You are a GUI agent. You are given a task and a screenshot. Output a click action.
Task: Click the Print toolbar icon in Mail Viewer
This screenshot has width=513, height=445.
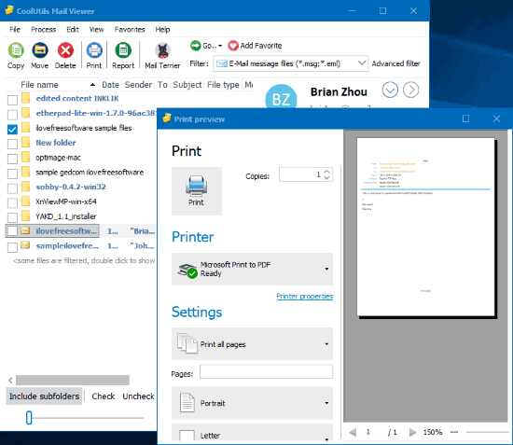point(94,50)
